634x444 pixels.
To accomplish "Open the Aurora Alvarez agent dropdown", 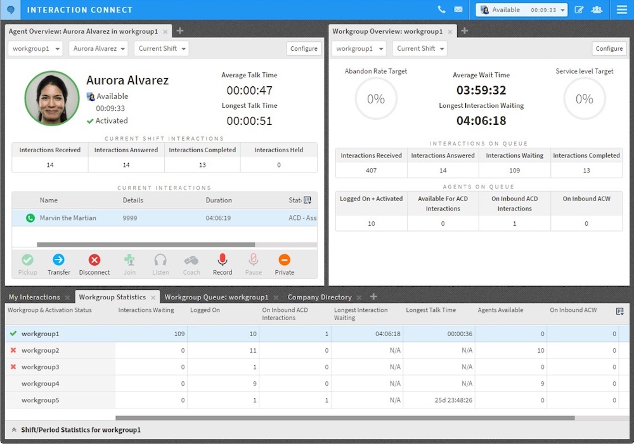I will click(98, 49).
